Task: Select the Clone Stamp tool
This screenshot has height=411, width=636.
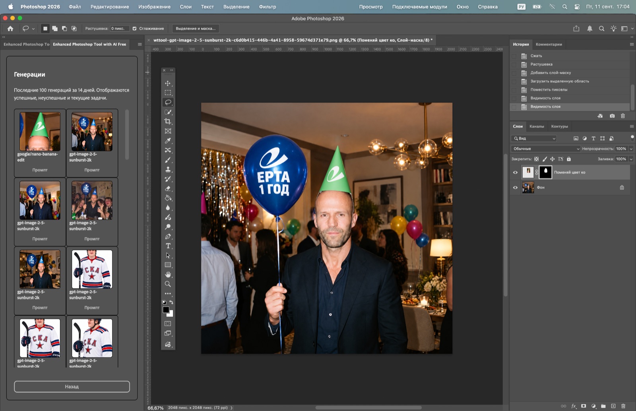Action: click(x=168, y=169)
